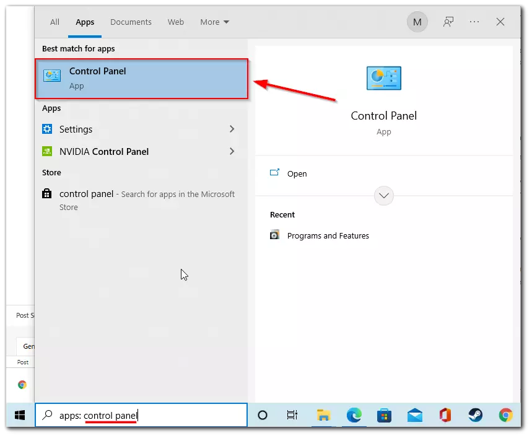Open File Explorer from the taskbar

click(323, 415)
